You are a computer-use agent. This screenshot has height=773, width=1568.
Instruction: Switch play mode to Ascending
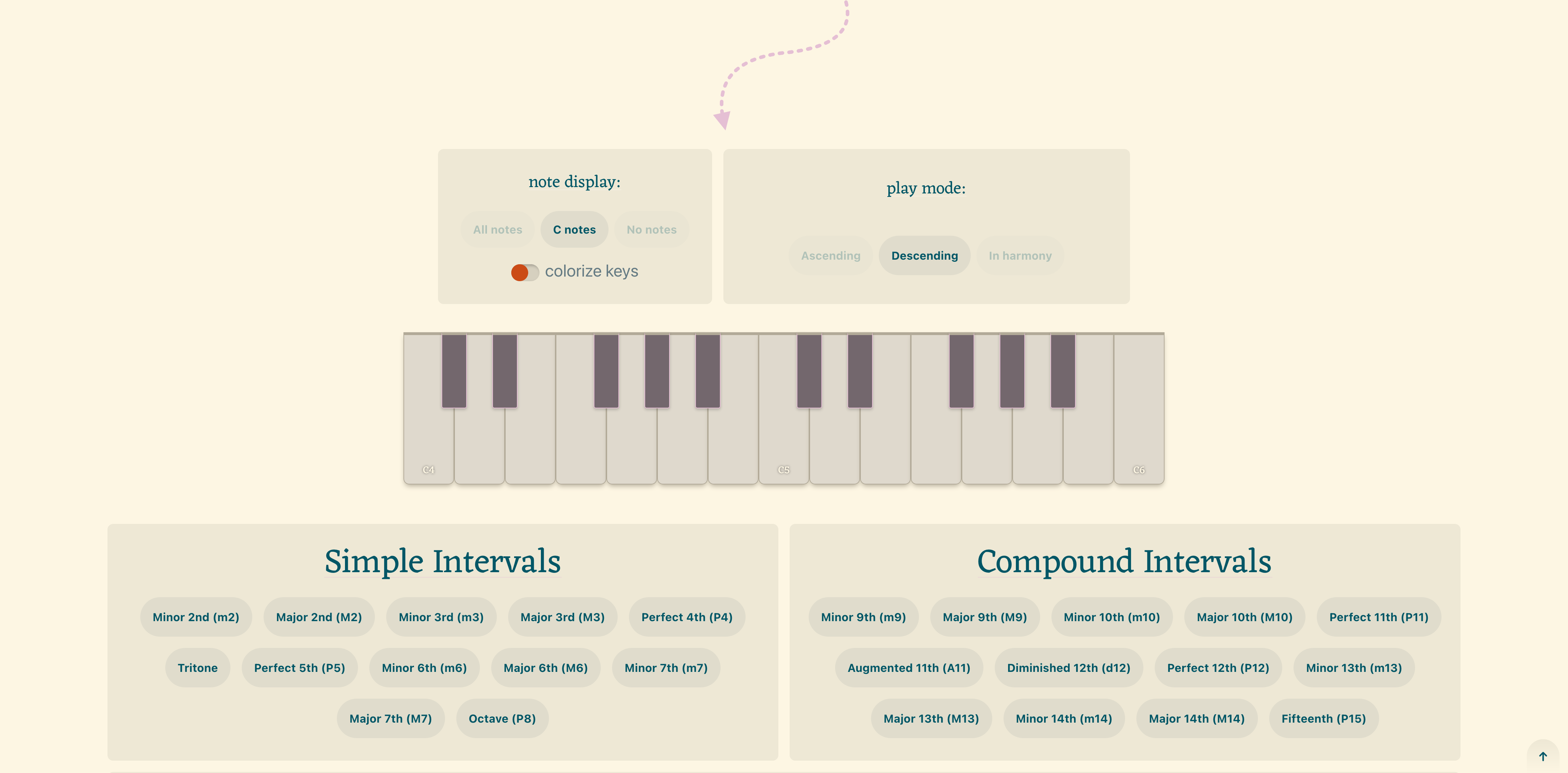(x=830, y=256)
